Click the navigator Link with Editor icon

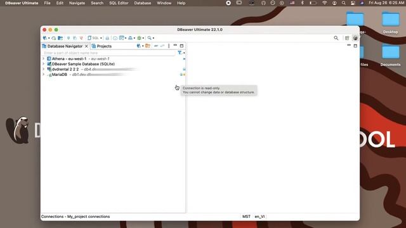click(x=162, y=46)
